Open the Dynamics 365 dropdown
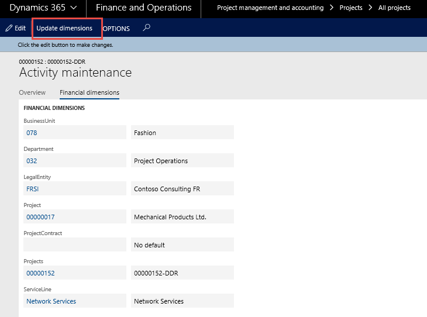This screenshot has width=427, height=317. pos(43,8)
